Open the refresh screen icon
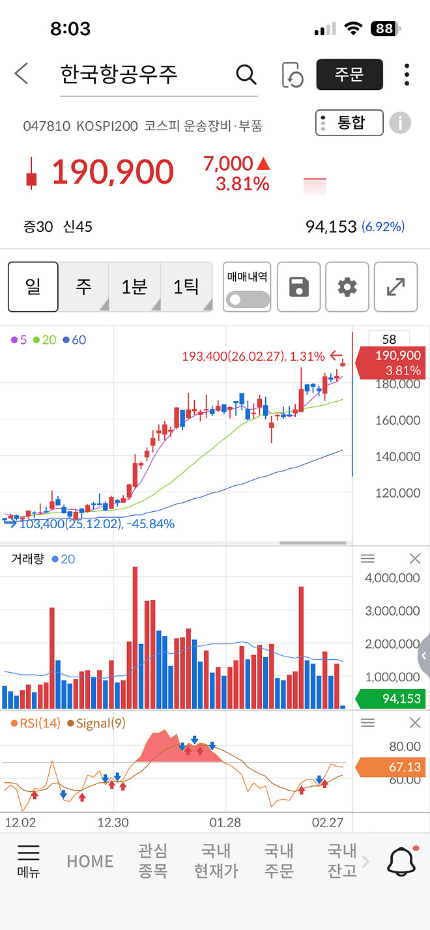This screenshot has height=930, width=430. pyautogui.click(x=293, y=75)
